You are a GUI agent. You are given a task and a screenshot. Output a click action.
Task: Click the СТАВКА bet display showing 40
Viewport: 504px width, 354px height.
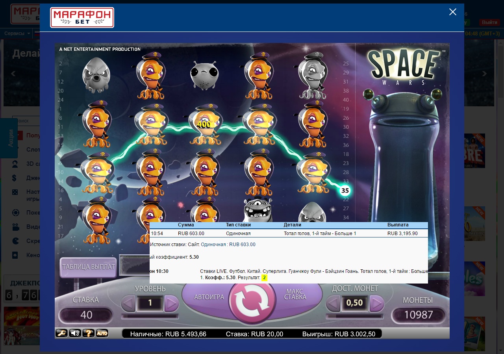(x=86, y=315)
